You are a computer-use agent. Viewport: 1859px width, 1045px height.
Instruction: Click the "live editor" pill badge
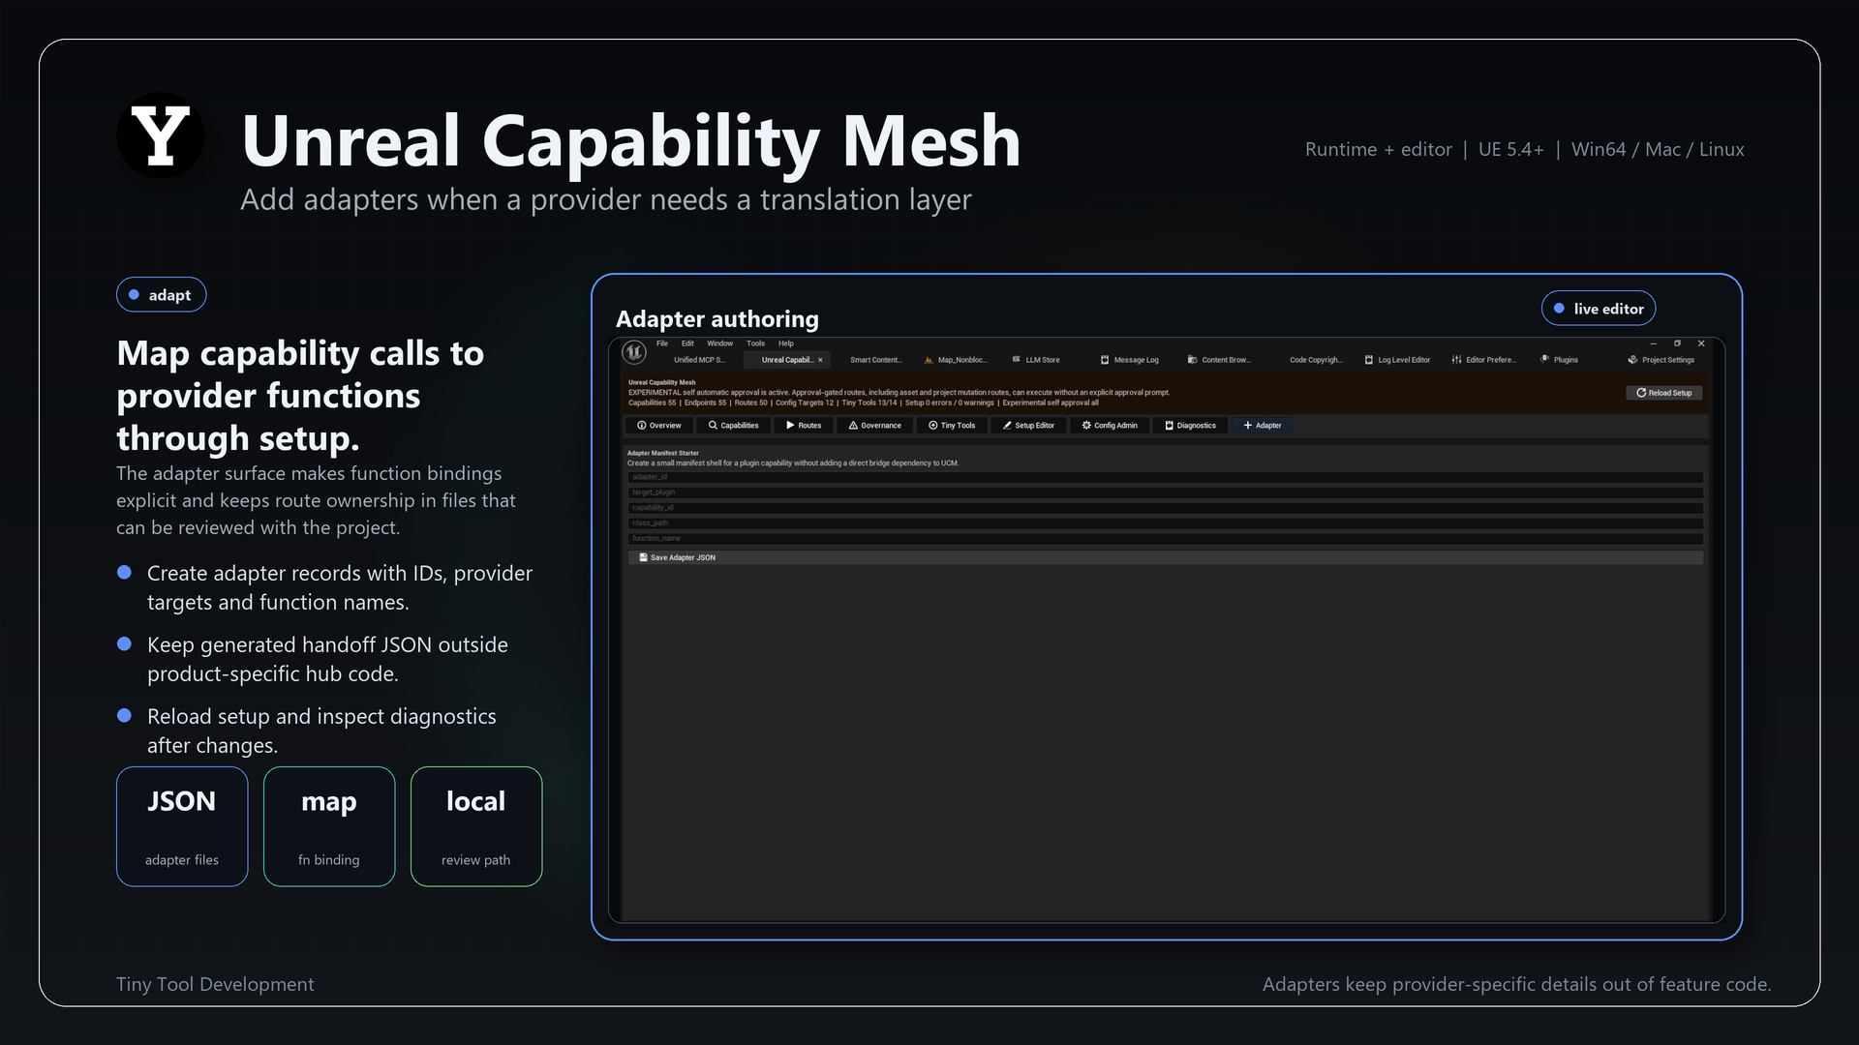tap(1599, 309)
